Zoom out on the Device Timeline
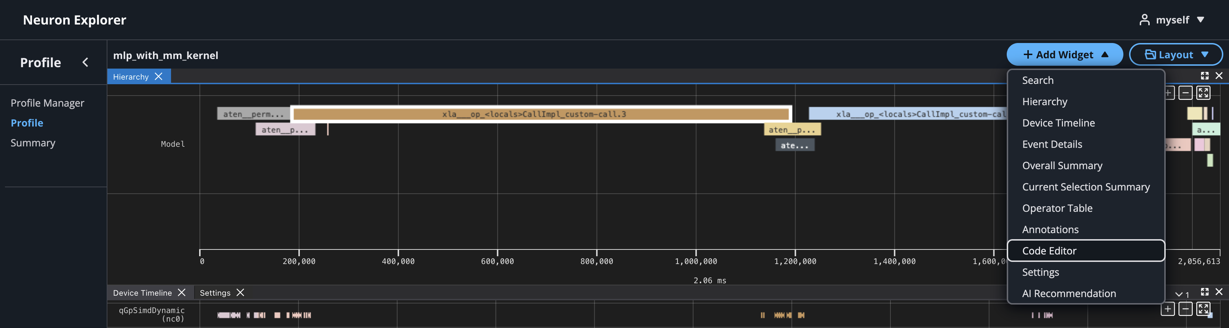Image resolution: width=1229 pixels, height=328 pixels. coord(1186,309)
